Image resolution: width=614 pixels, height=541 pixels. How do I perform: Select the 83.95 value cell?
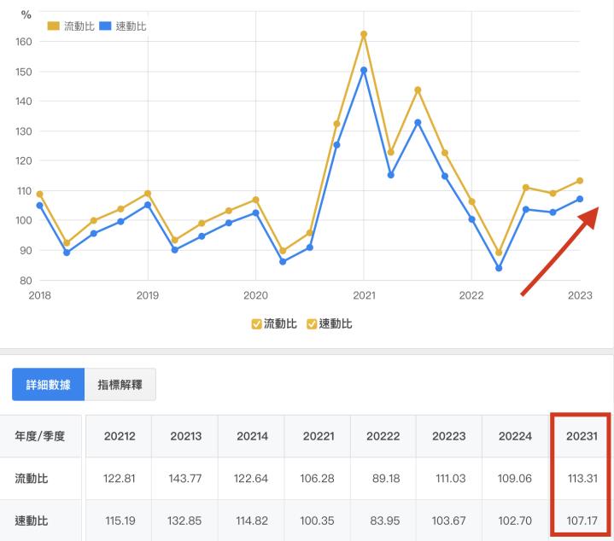click(x=383, y=519)
